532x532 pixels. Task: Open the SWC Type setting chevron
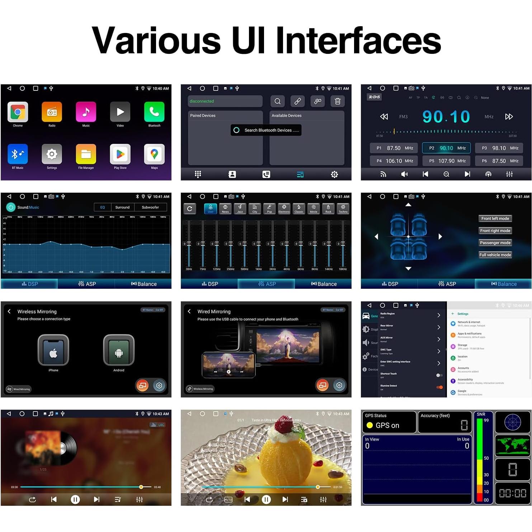[x=439, y=351]
